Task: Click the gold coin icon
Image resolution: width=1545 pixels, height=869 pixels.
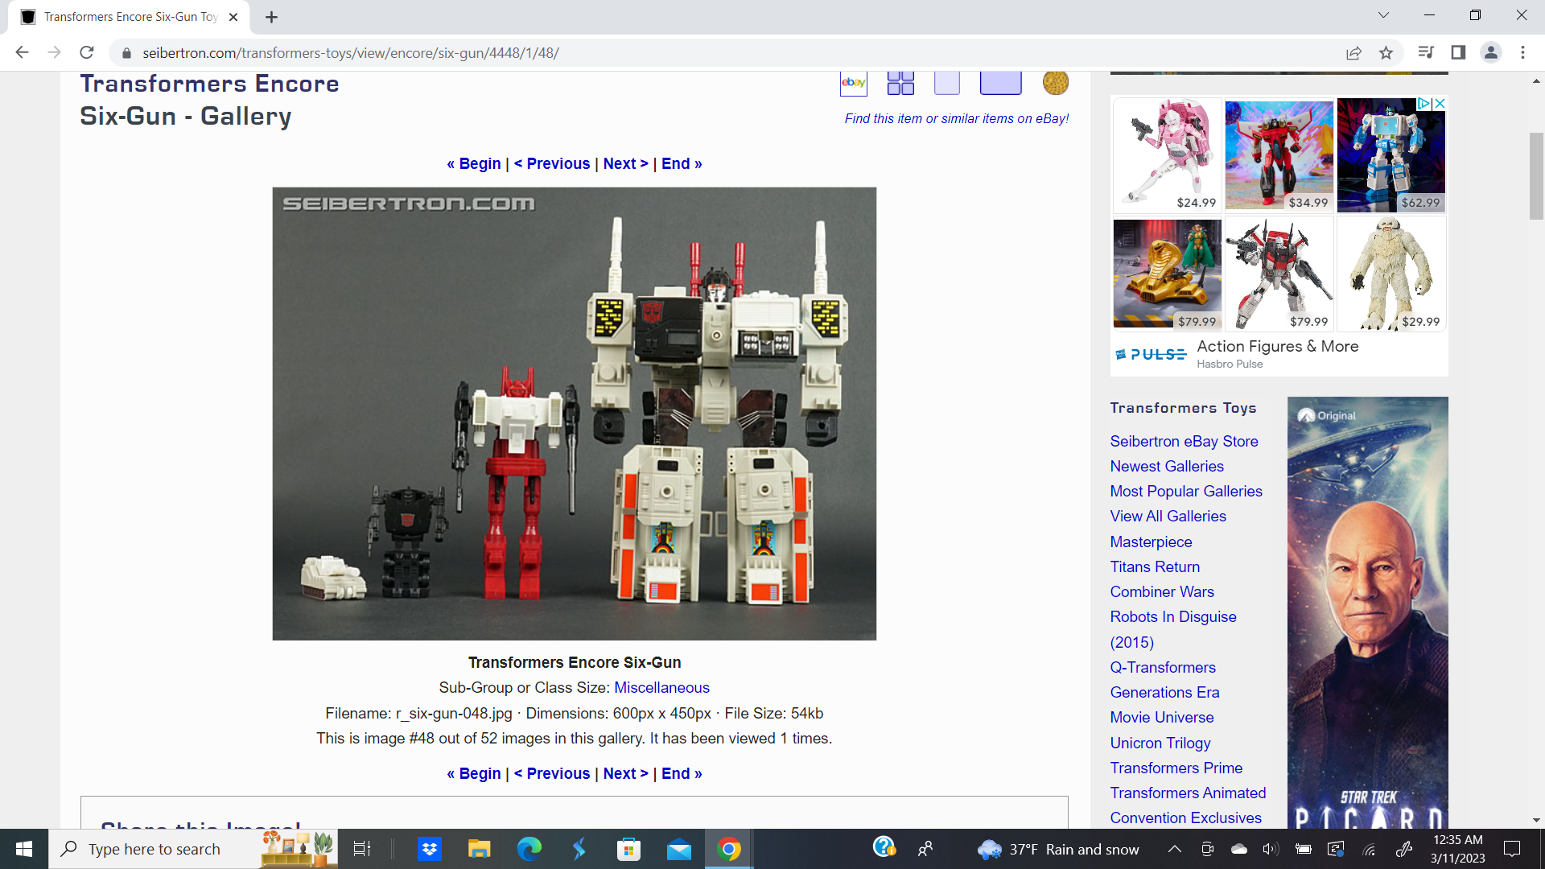Action: [1055, 83]
